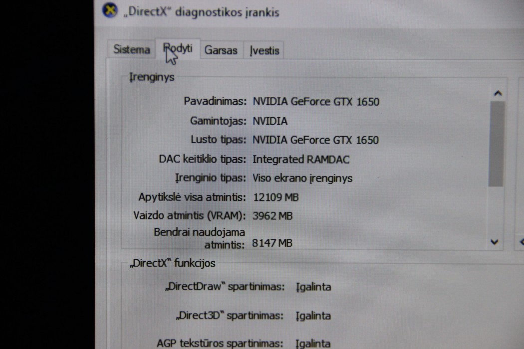Select the Garsas tab
524x349 pixels.
pos(221,50)
